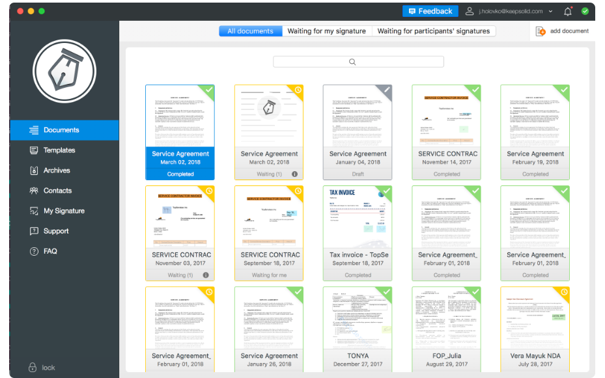
Task: Click the draft pencil badge on January 04 document
Action: pyautogui.click(x=387, y=90)
